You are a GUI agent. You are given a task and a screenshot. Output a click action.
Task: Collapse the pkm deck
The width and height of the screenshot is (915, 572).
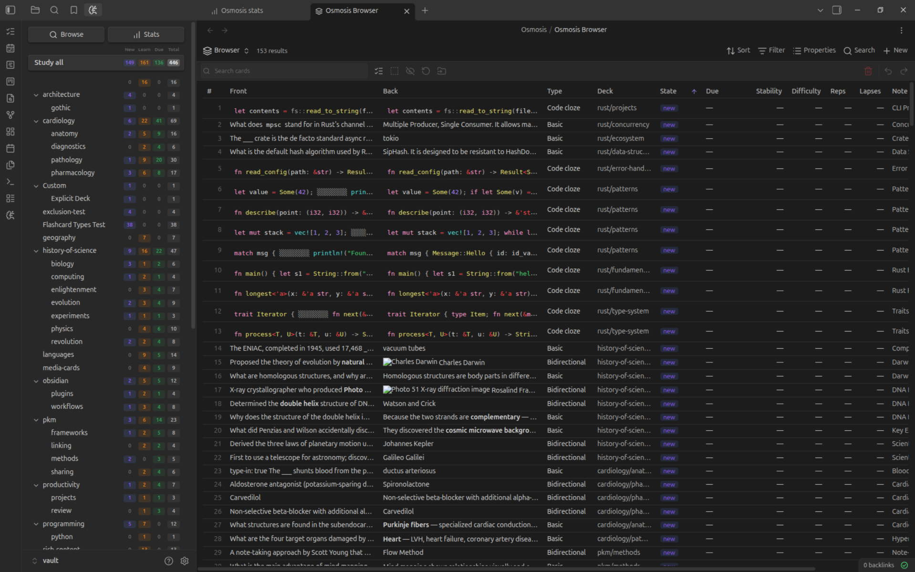coord(36,420)
